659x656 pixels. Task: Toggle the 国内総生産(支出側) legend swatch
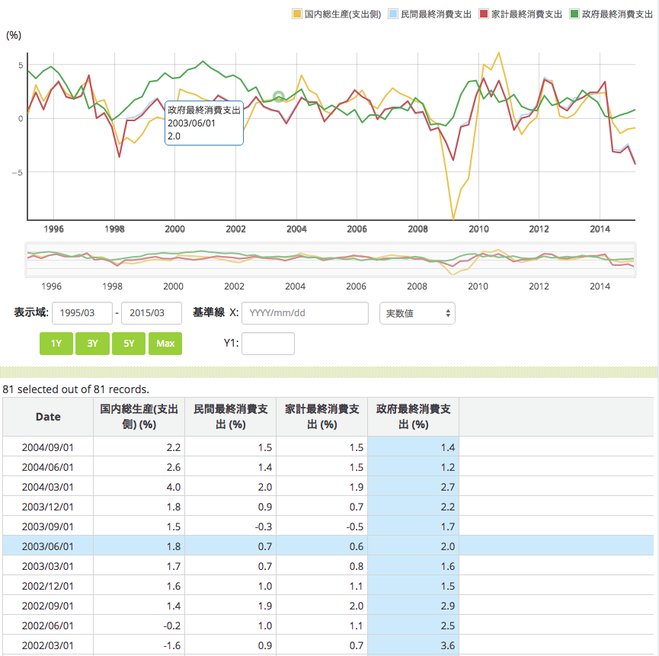(x=297, y=14)
